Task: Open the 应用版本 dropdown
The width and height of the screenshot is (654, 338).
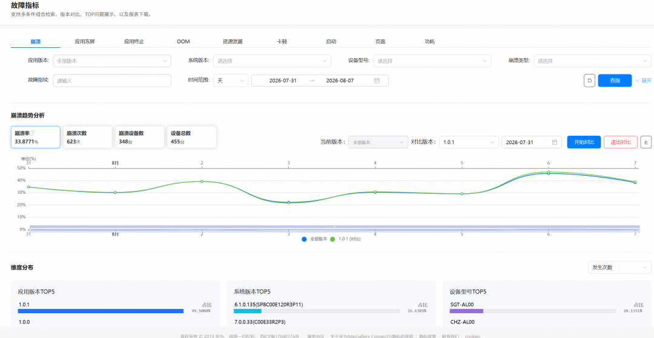Action: point(112,61)
